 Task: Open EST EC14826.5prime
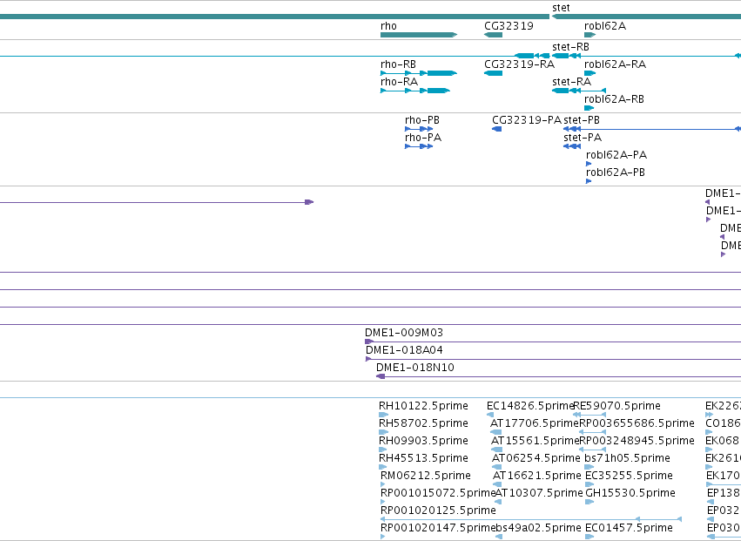490,415
